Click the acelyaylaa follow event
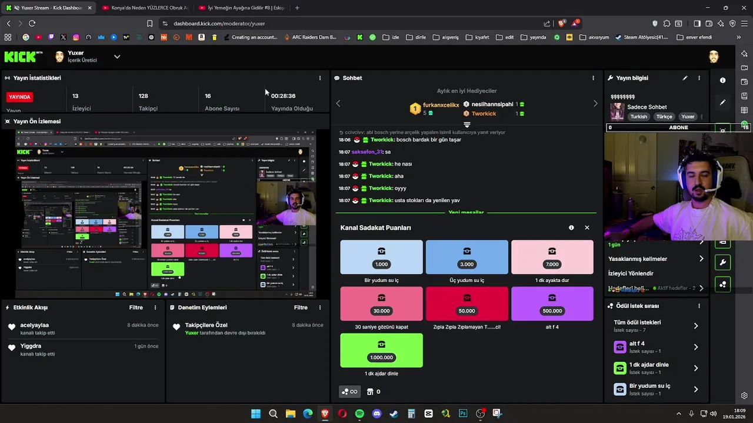Image resolution: width=753 pixels, height=423 pixels. click(83, 328)
